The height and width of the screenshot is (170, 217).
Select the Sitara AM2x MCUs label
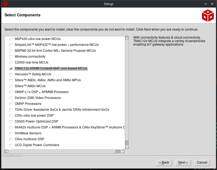(x=30, y=86)
